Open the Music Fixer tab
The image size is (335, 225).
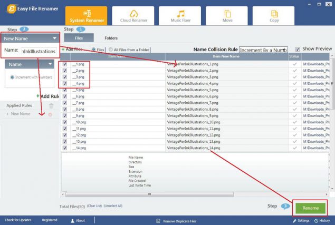[x=180, y=16]
